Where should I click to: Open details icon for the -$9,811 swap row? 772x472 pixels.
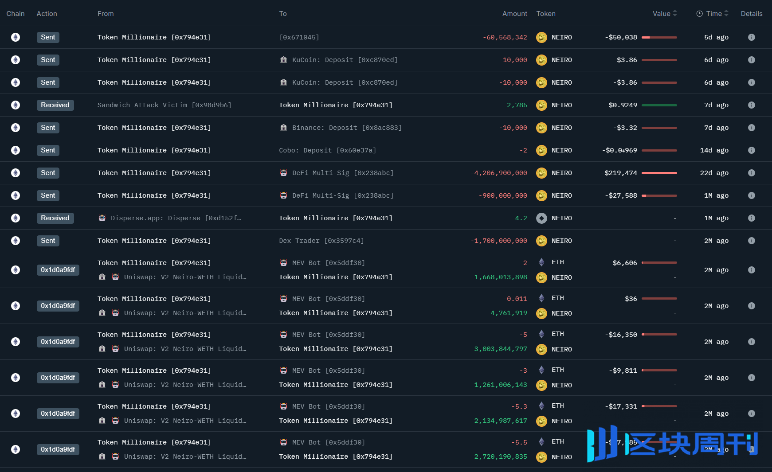751,378
